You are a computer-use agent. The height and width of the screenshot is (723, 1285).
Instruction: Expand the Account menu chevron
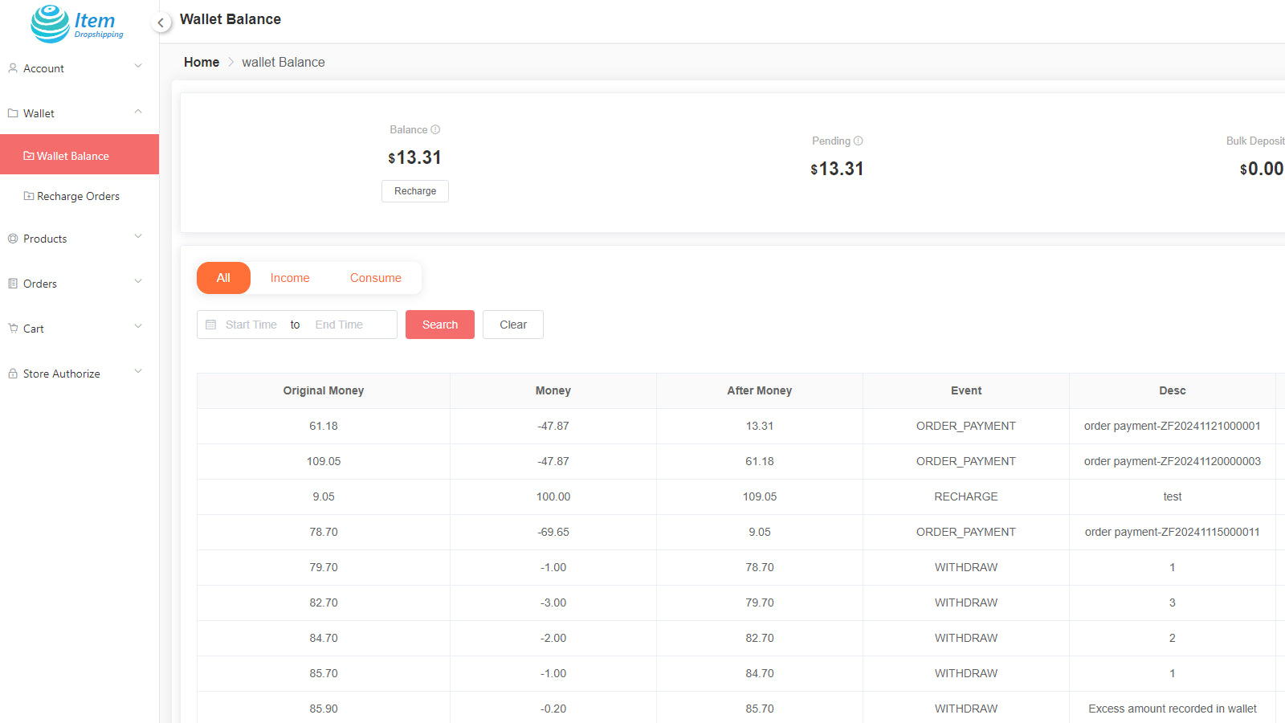[138, 66]
